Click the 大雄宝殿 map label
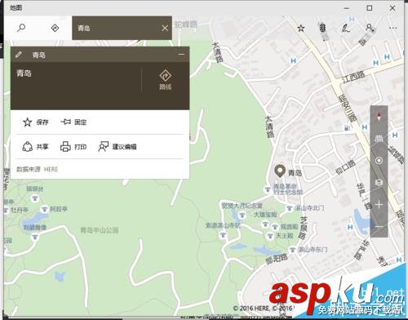Screen dimensions: 408x320 pyautogui.click(x=265, y=215)
